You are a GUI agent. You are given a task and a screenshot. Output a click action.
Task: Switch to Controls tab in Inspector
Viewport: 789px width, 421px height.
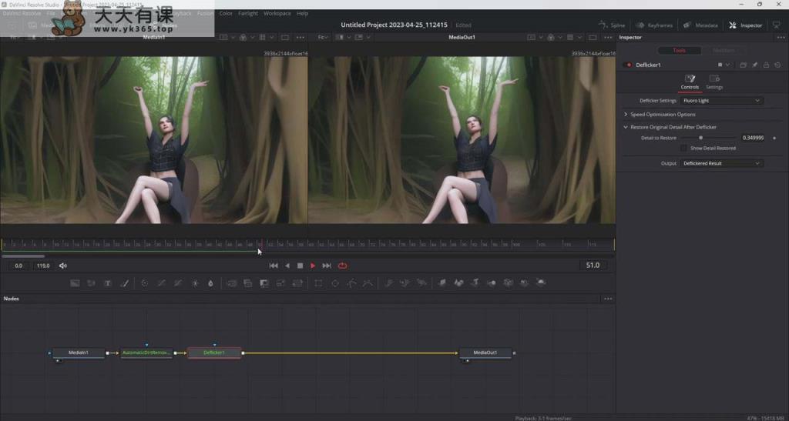690,82
